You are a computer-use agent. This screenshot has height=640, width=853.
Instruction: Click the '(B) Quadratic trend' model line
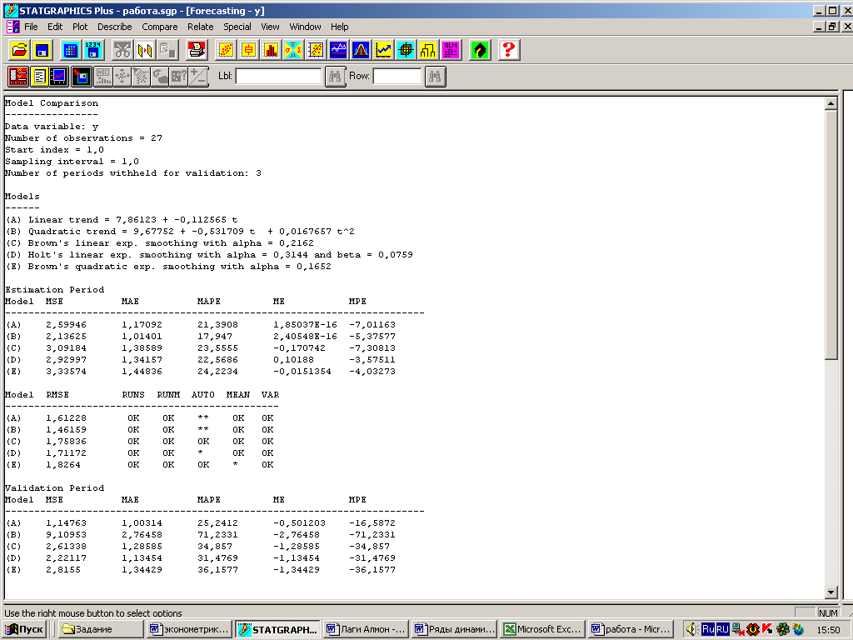180,232
